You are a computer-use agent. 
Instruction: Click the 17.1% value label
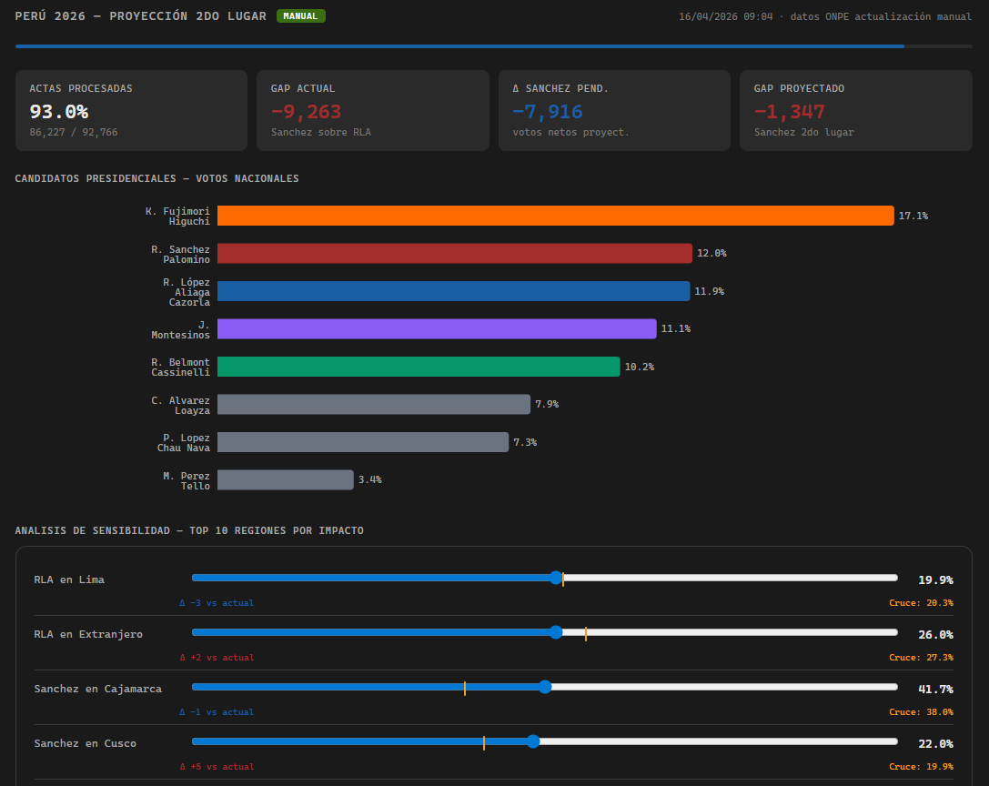click(913, 216)
